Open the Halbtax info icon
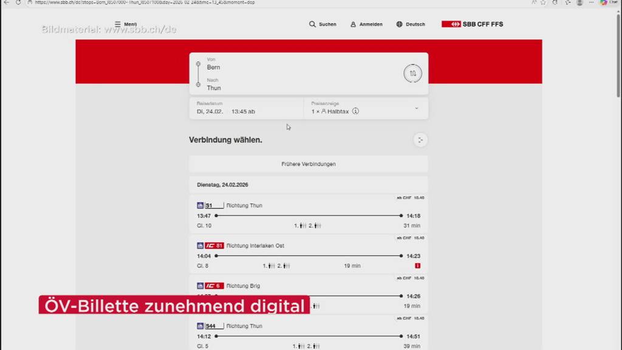622x350 pixels. 355,112
